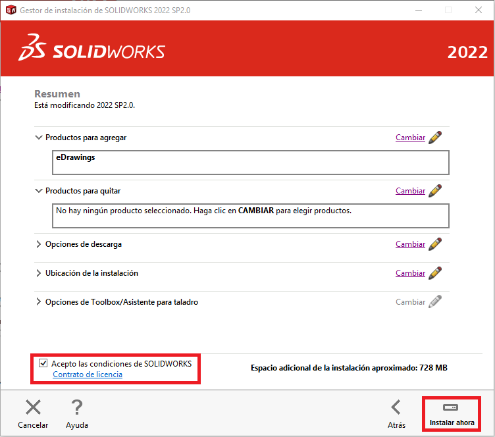Toggle Acepto las condiciones de SOLIDWORKS checkbox
Screen dimensions: 495x437
43,363
